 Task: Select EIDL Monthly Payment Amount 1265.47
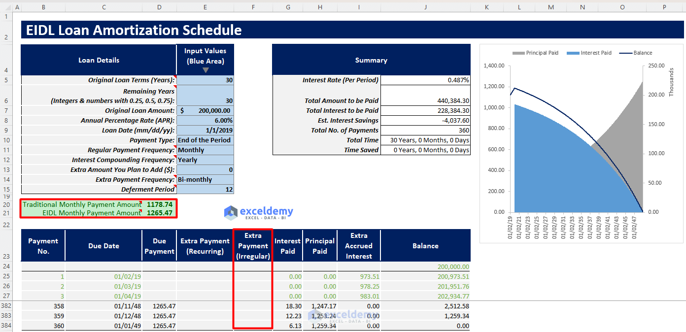(160, 213)
